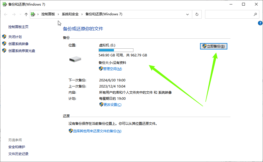Maximize the backup and restore window
Viewport: 263px width, 162px height.
tap(243, 4)
